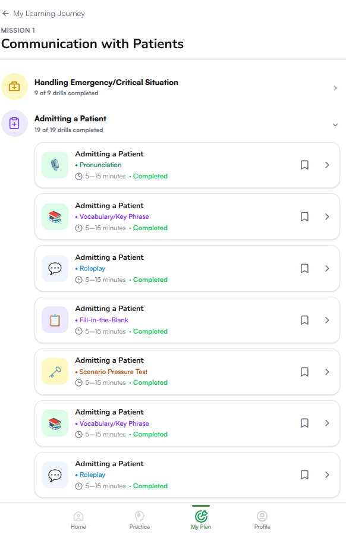Image resolution: width=346 pixels, height=537 pixels.
Task: Click '5–15 minutes' on the Pronunciation drill
Action: (x=105, y=177)
